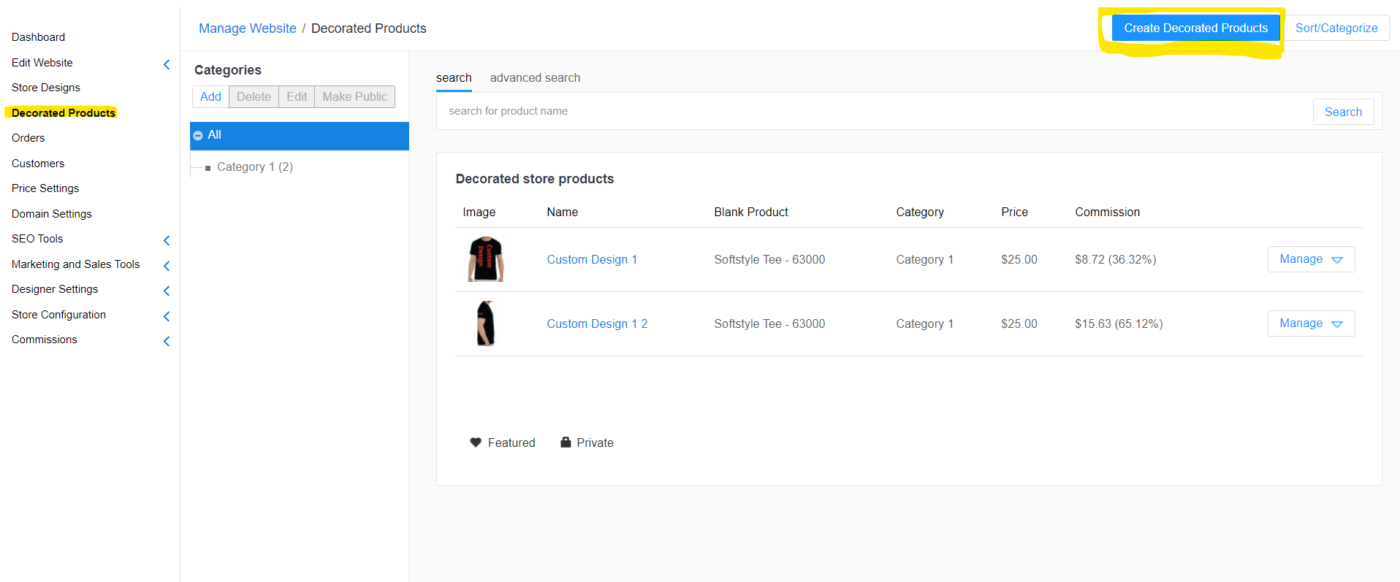Screen dimensions: 1400x582
Task: Open Custom Design 1 shirt thumbnail
Action: coord(486,259)
